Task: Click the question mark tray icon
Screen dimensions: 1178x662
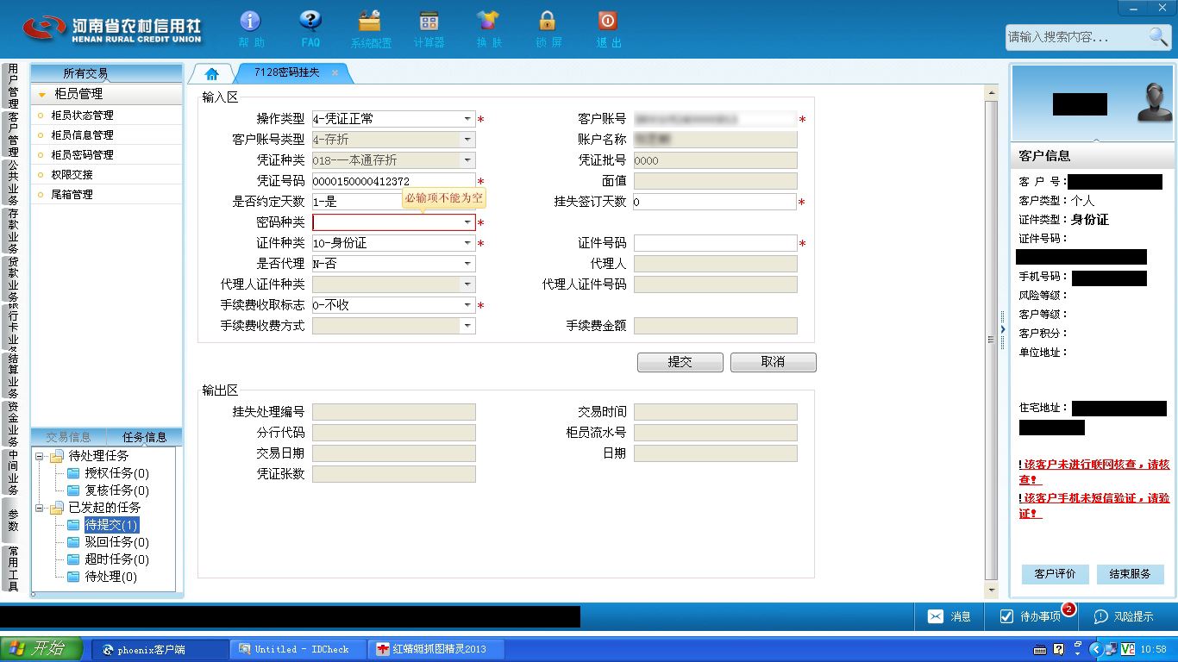Action: 1059,649
